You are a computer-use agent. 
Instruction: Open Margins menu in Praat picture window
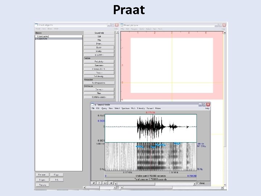134,29
